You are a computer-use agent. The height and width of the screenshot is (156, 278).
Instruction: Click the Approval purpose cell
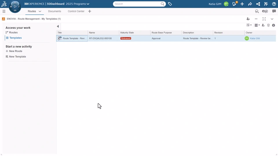pyautogui.click(x=166, y=38)
